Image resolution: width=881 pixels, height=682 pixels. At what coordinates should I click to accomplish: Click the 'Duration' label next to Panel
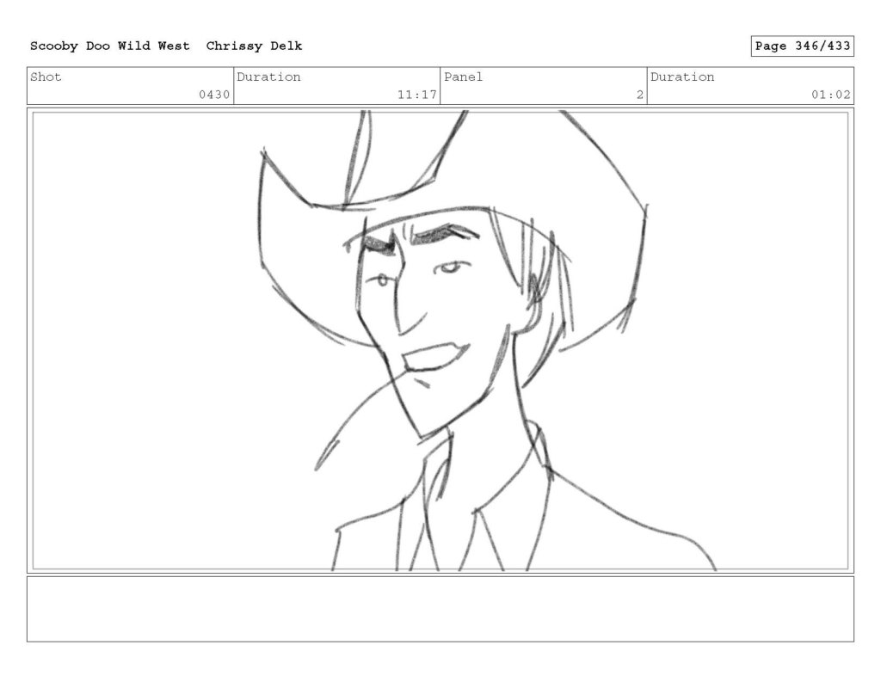click(682, 77)
